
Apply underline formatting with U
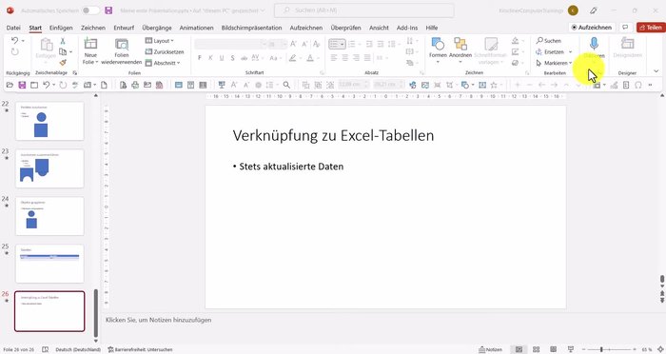click(222, 58)
